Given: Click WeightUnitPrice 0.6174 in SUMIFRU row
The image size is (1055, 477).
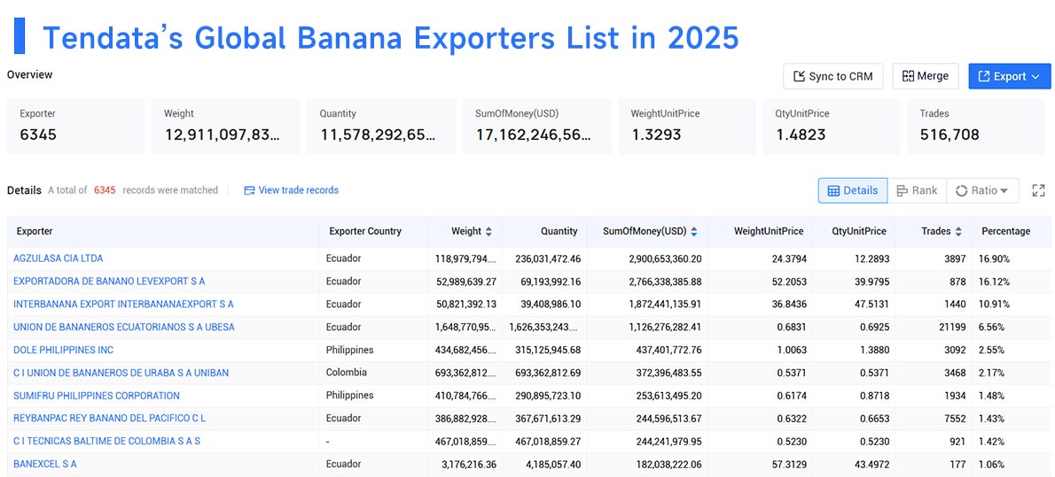Looking at the screenshot, I should click(788, 396).
